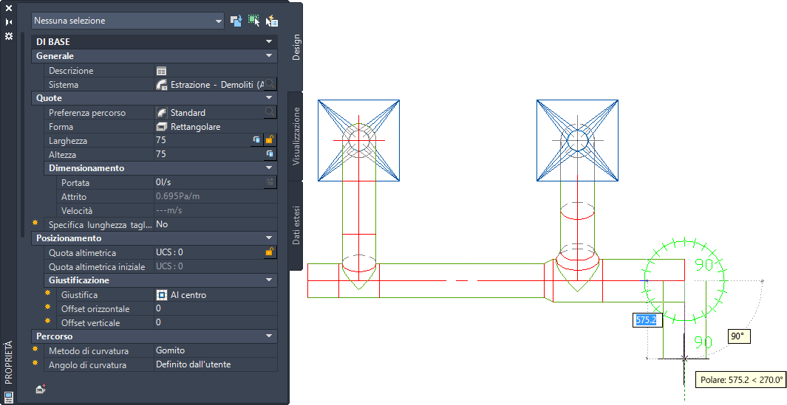The image size is (787, 405).
Task: Click the Quota altimetrica iniziale label
Action: tap(97, 266)
